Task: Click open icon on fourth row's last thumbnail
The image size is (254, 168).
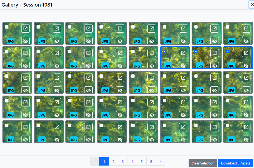Action: (x=246, y=102)
